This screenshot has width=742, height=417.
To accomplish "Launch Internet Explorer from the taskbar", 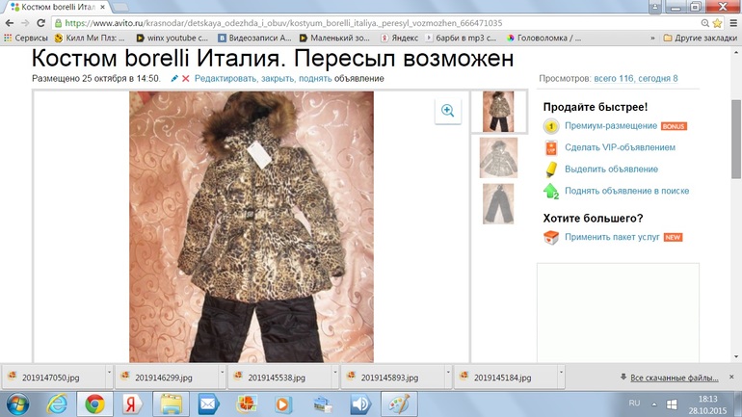I will [57, 403].
